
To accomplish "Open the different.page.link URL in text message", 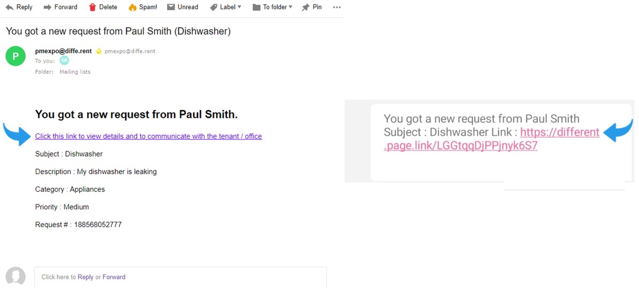I will click(x=491, y=139).
